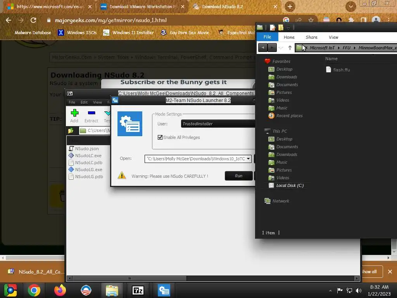The height and width of the screenshot is (298, 397).
Task: Open the Windows 11 Installer bookmark
Action: pyautogui.click(x=129, y=33)
